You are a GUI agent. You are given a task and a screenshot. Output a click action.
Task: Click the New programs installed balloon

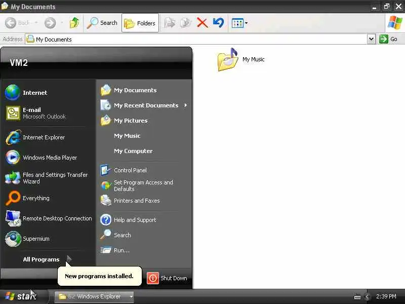[x=99, y=276]
